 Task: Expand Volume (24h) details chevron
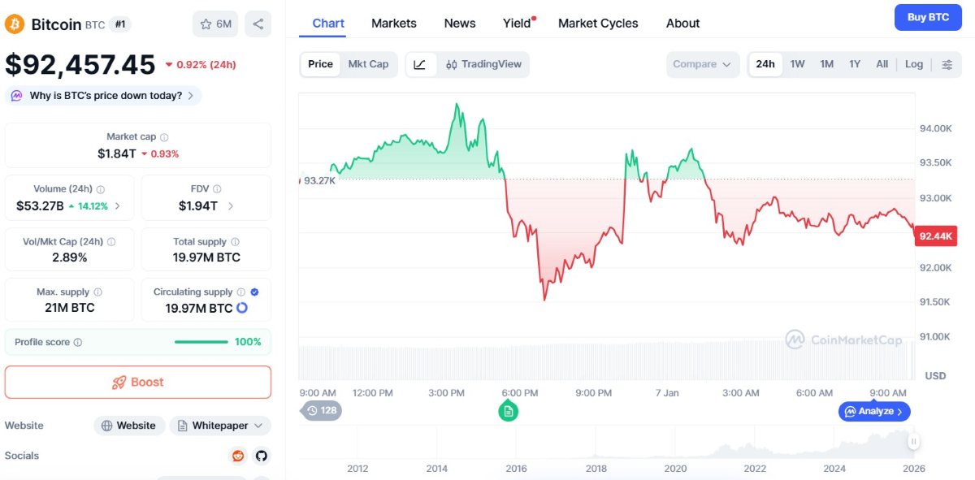pos(118,205)
